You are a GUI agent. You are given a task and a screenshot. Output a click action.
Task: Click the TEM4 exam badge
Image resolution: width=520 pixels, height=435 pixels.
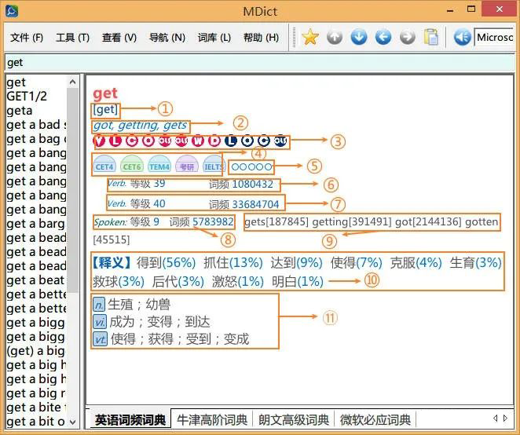click(x=159, y=164)
